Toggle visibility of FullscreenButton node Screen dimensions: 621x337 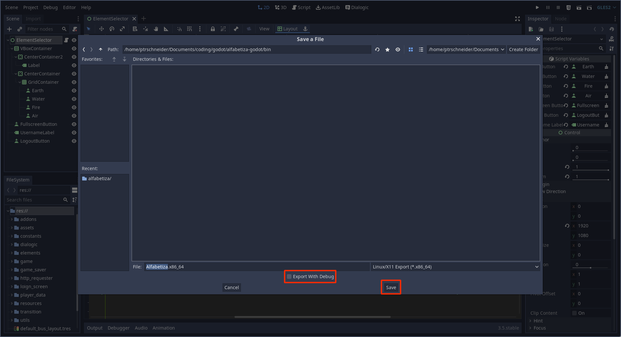coord(74,124)
